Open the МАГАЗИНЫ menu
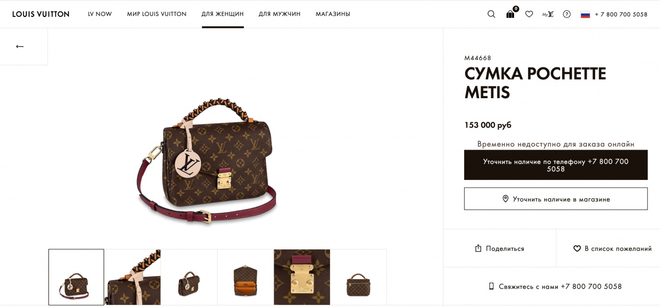 tap(333, 14)
